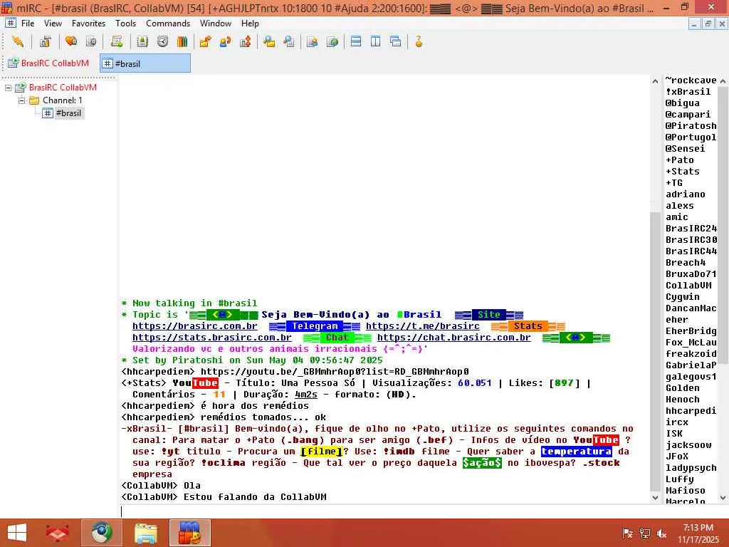729x547 pixels.
Task: Select nick ~rockcave in the nick list
Action: point(691,80)
